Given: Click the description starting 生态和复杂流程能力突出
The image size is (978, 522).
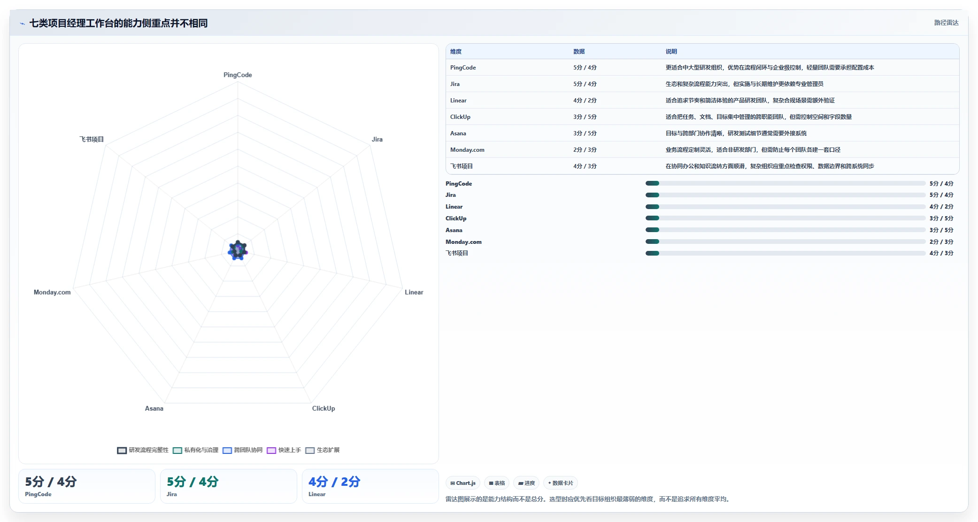Looking at the screenshot, I should click(744, 84).
